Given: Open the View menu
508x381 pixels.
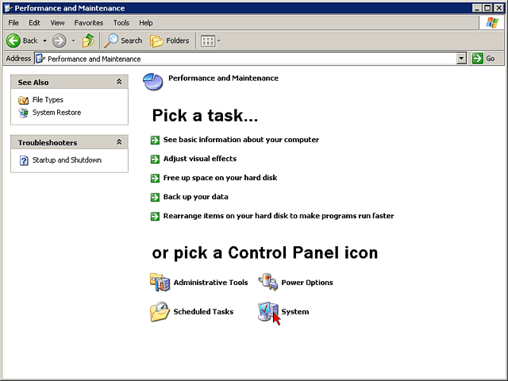Looking at the screenshot, I should (57, 23).
